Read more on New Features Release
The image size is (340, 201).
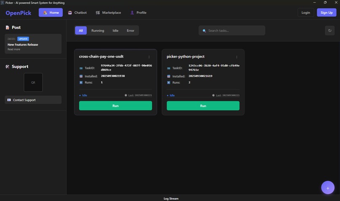[14, 49]
